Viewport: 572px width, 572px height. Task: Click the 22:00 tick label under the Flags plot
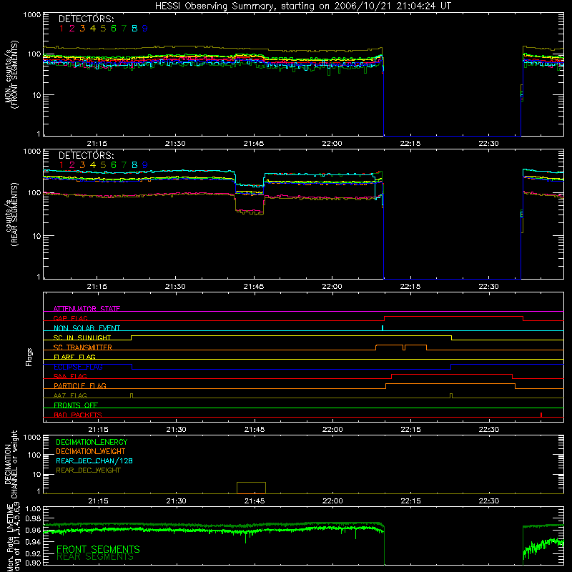332,430
